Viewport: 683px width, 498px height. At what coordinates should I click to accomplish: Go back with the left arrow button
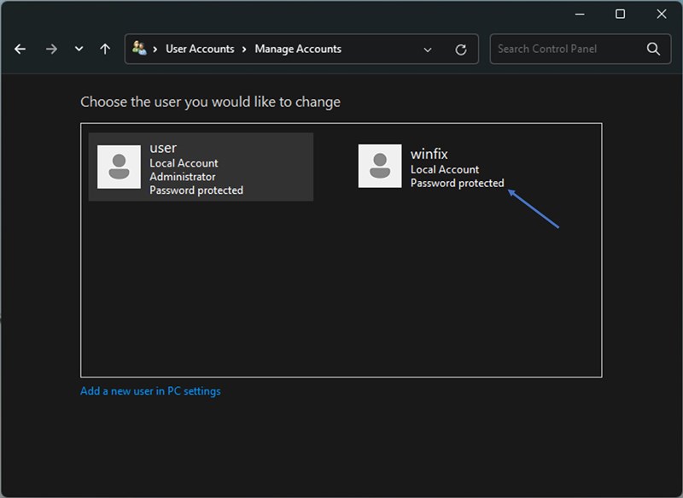coord(20,49)
